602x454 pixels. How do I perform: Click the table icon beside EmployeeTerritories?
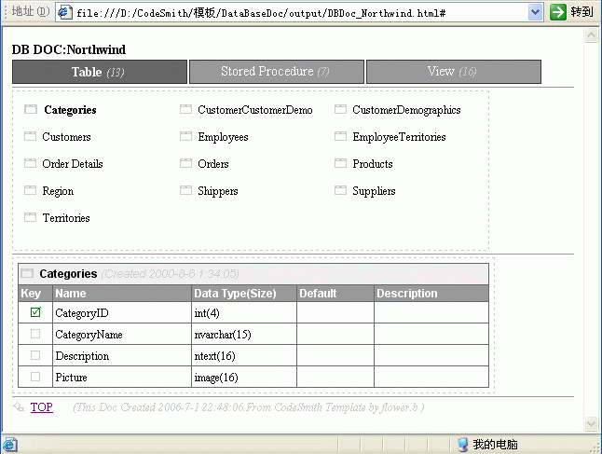(x=340, y=136)
